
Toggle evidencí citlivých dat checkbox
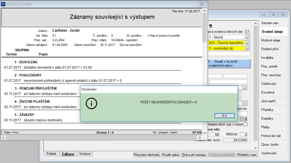[x=247, y=32]
